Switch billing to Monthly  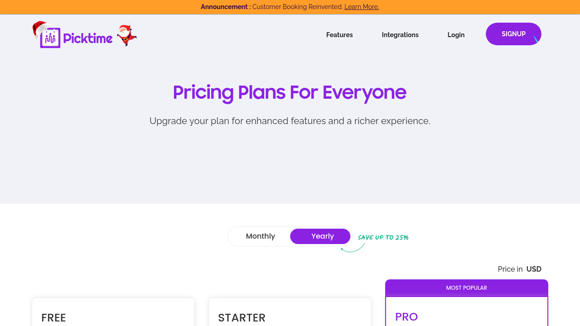(261, 236)
